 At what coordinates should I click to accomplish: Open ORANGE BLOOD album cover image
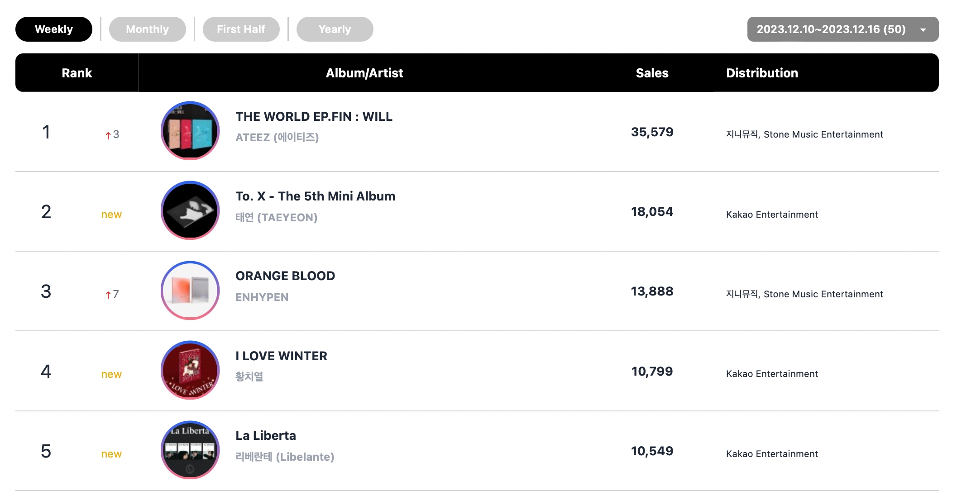(x=190, y=291)
